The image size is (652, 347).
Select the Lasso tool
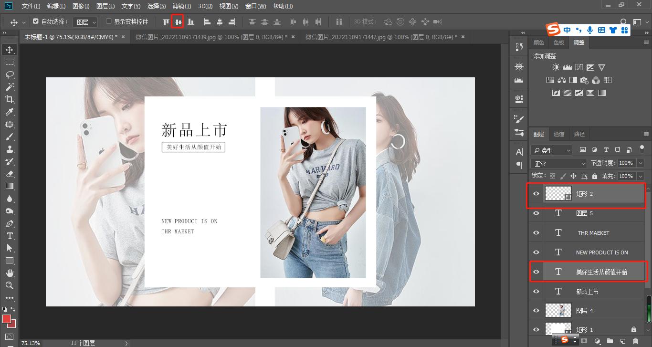coord(10,74)
